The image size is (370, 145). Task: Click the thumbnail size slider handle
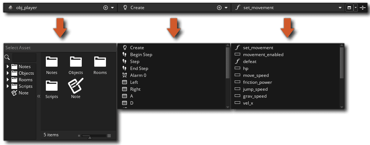[90, 137]
